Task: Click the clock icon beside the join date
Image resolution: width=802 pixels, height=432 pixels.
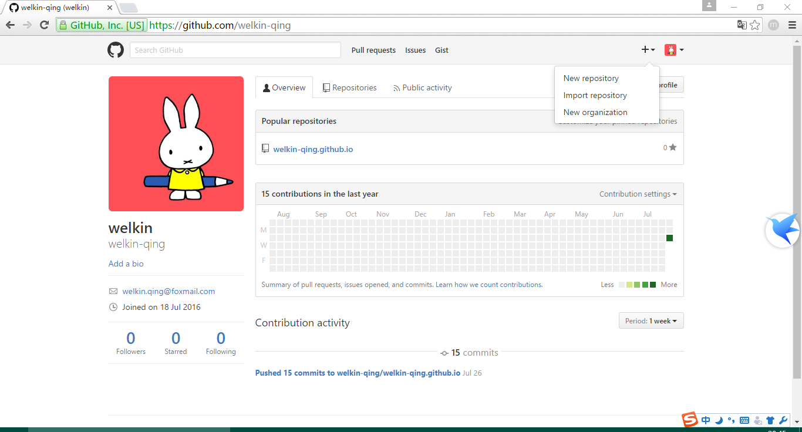Action: [x=112, y=306]
